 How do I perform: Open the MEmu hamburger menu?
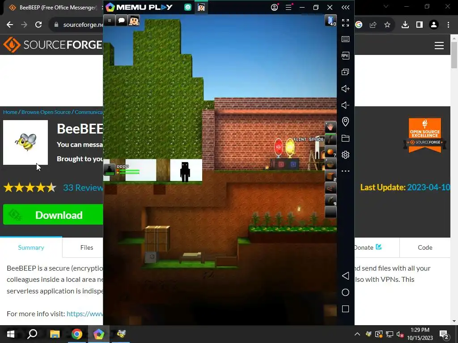coord(288,7)
